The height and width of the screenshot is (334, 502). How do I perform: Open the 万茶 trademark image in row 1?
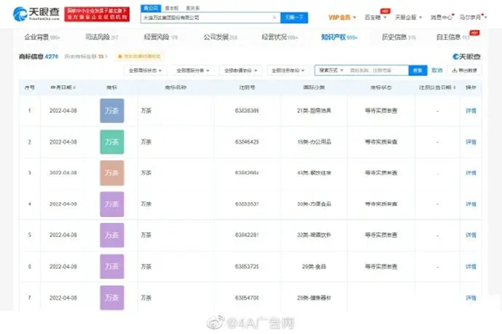[112, 110]
